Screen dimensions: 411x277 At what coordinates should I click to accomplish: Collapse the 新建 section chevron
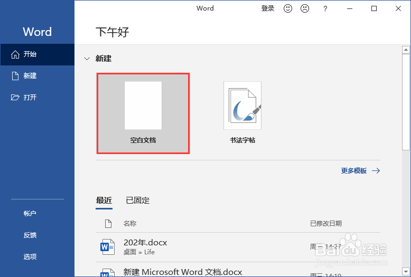(x=87, y=59)
